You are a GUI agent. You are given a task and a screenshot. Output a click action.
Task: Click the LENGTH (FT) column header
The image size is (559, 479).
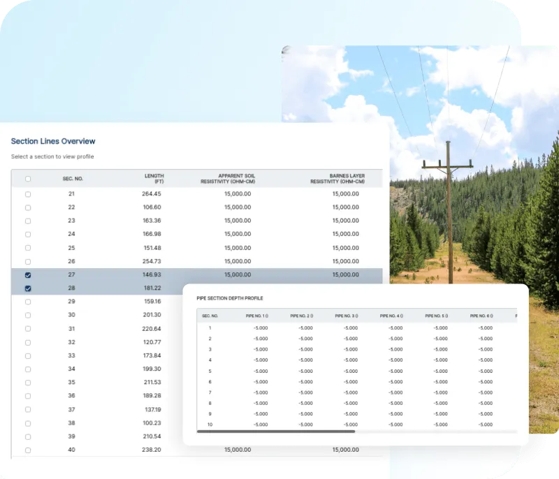coord(154,179)
